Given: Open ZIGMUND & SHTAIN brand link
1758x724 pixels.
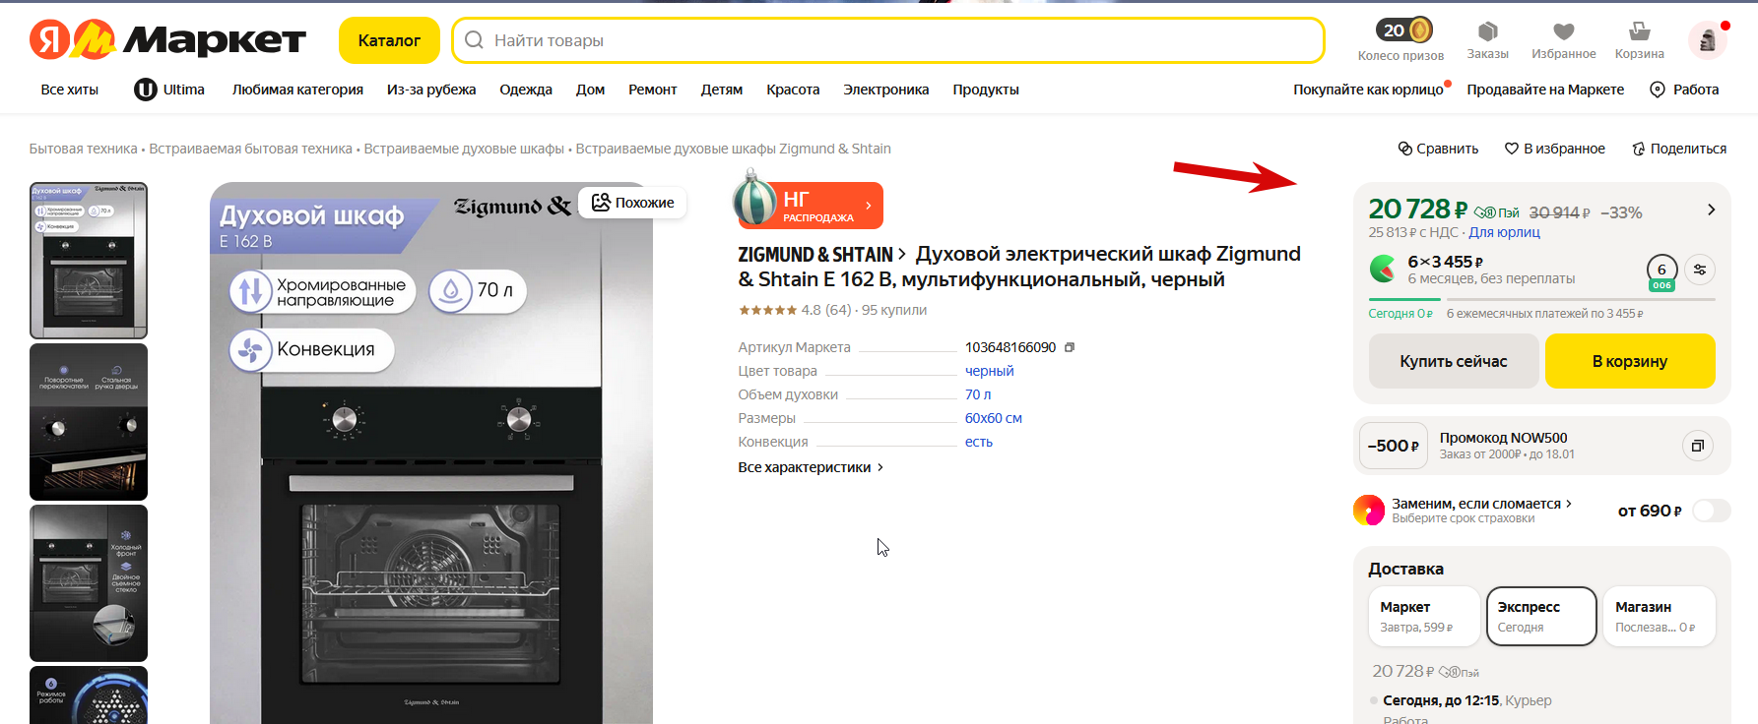Looking at the screenshot, I should (821, 255).
